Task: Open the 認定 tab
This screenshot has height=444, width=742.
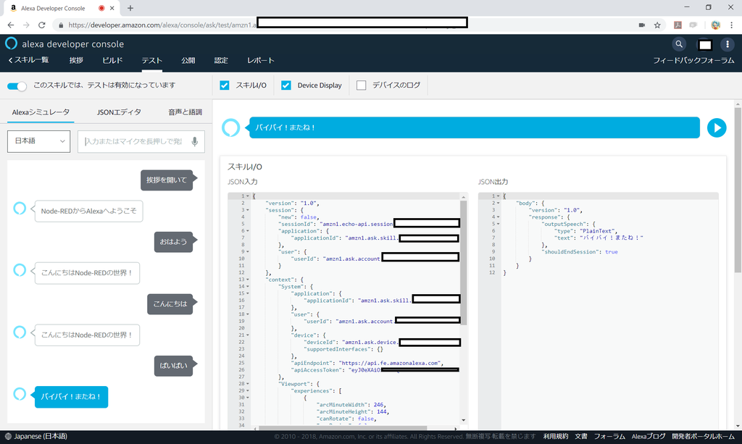Action: (x=221, y=60)
